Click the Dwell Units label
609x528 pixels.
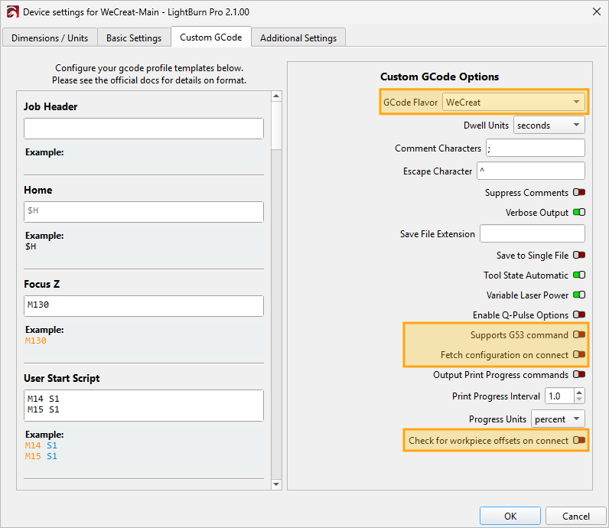tap(486, 125)
